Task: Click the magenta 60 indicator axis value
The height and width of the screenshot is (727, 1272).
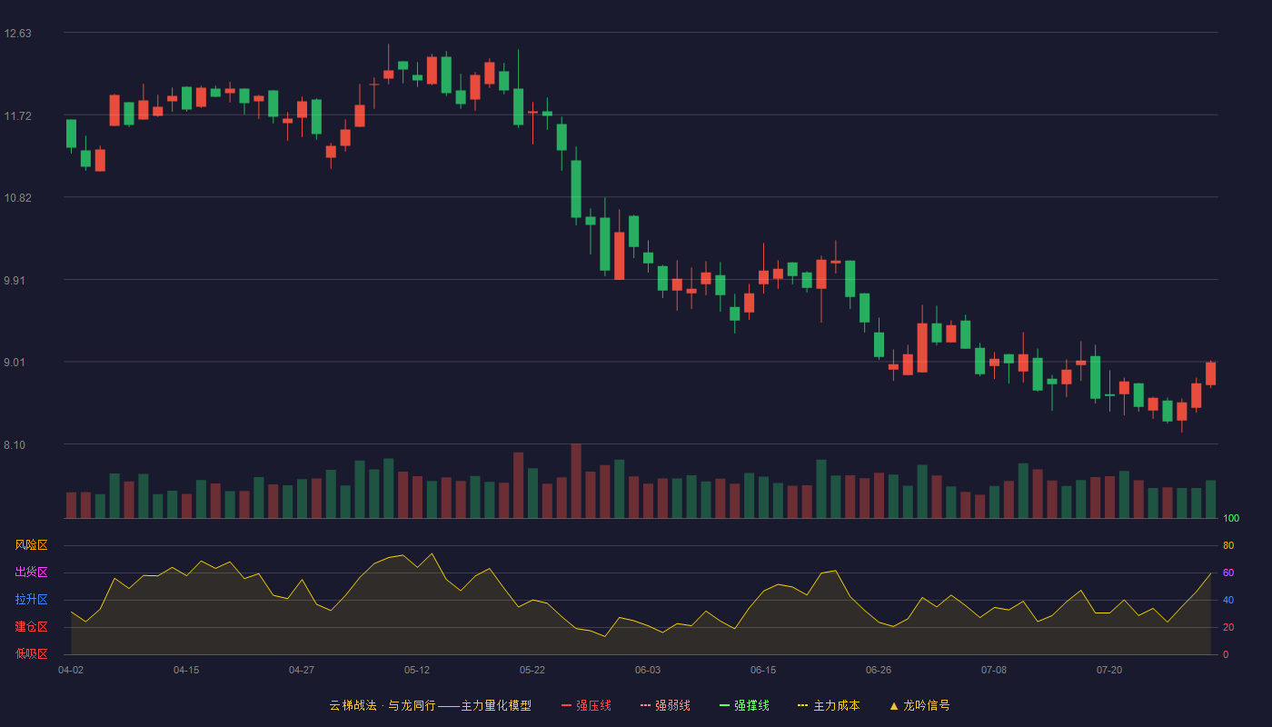Action: 1228,573
